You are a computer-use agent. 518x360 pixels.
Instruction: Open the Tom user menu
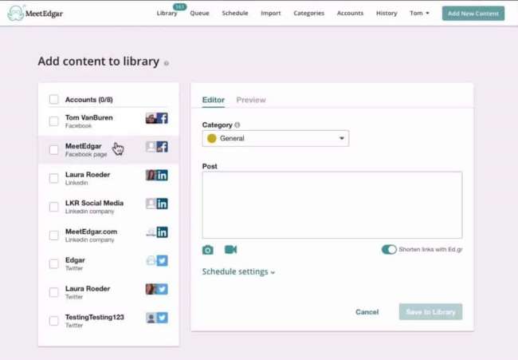click(419, 14)
